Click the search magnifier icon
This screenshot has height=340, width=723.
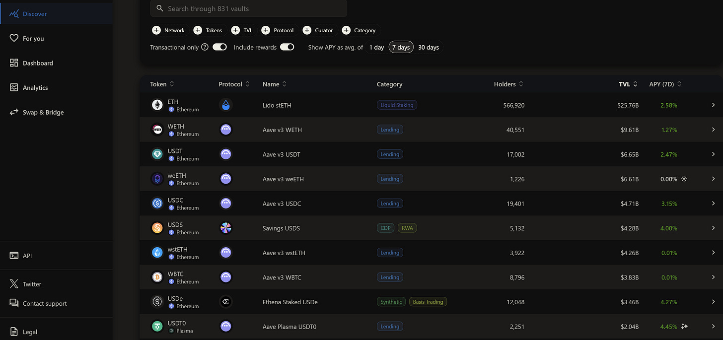click(x=160, y=8)
